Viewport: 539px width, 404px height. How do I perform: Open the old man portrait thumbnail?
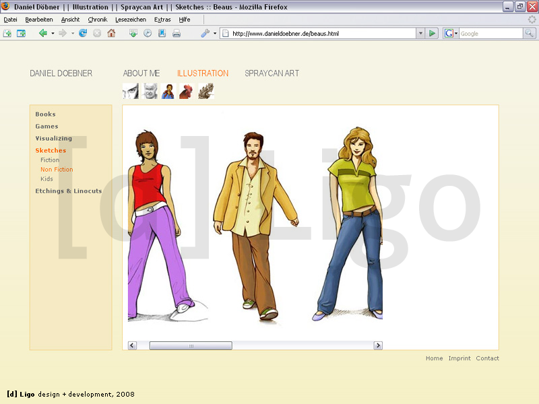[150, 91]
